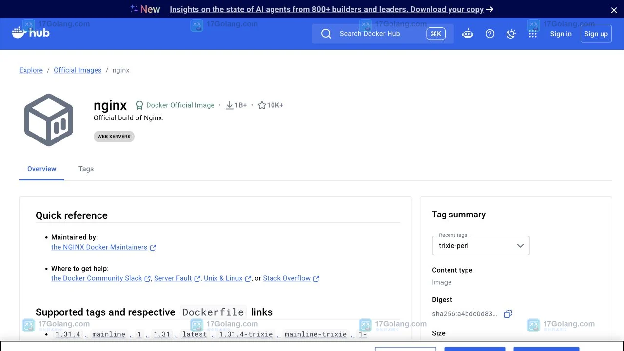Toggle the dark/light theme icon
Screen dimensions: 624x351
[511, 34]
